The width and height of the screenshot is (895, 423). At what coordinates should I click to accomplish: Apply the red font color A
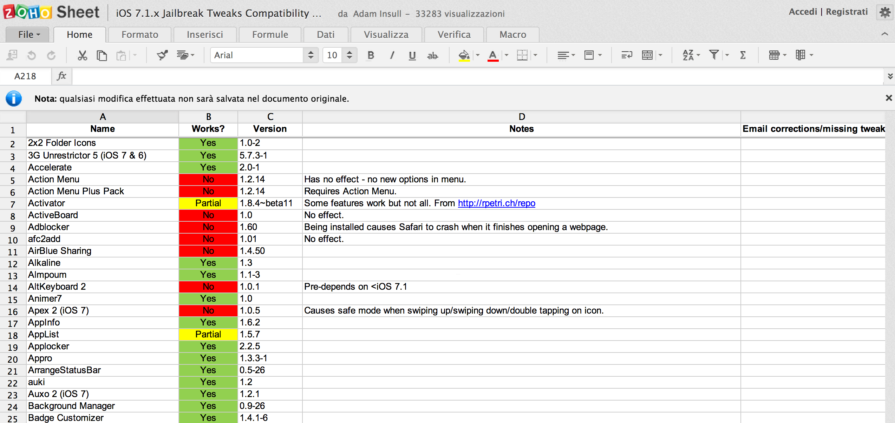[x=493, y=55]
